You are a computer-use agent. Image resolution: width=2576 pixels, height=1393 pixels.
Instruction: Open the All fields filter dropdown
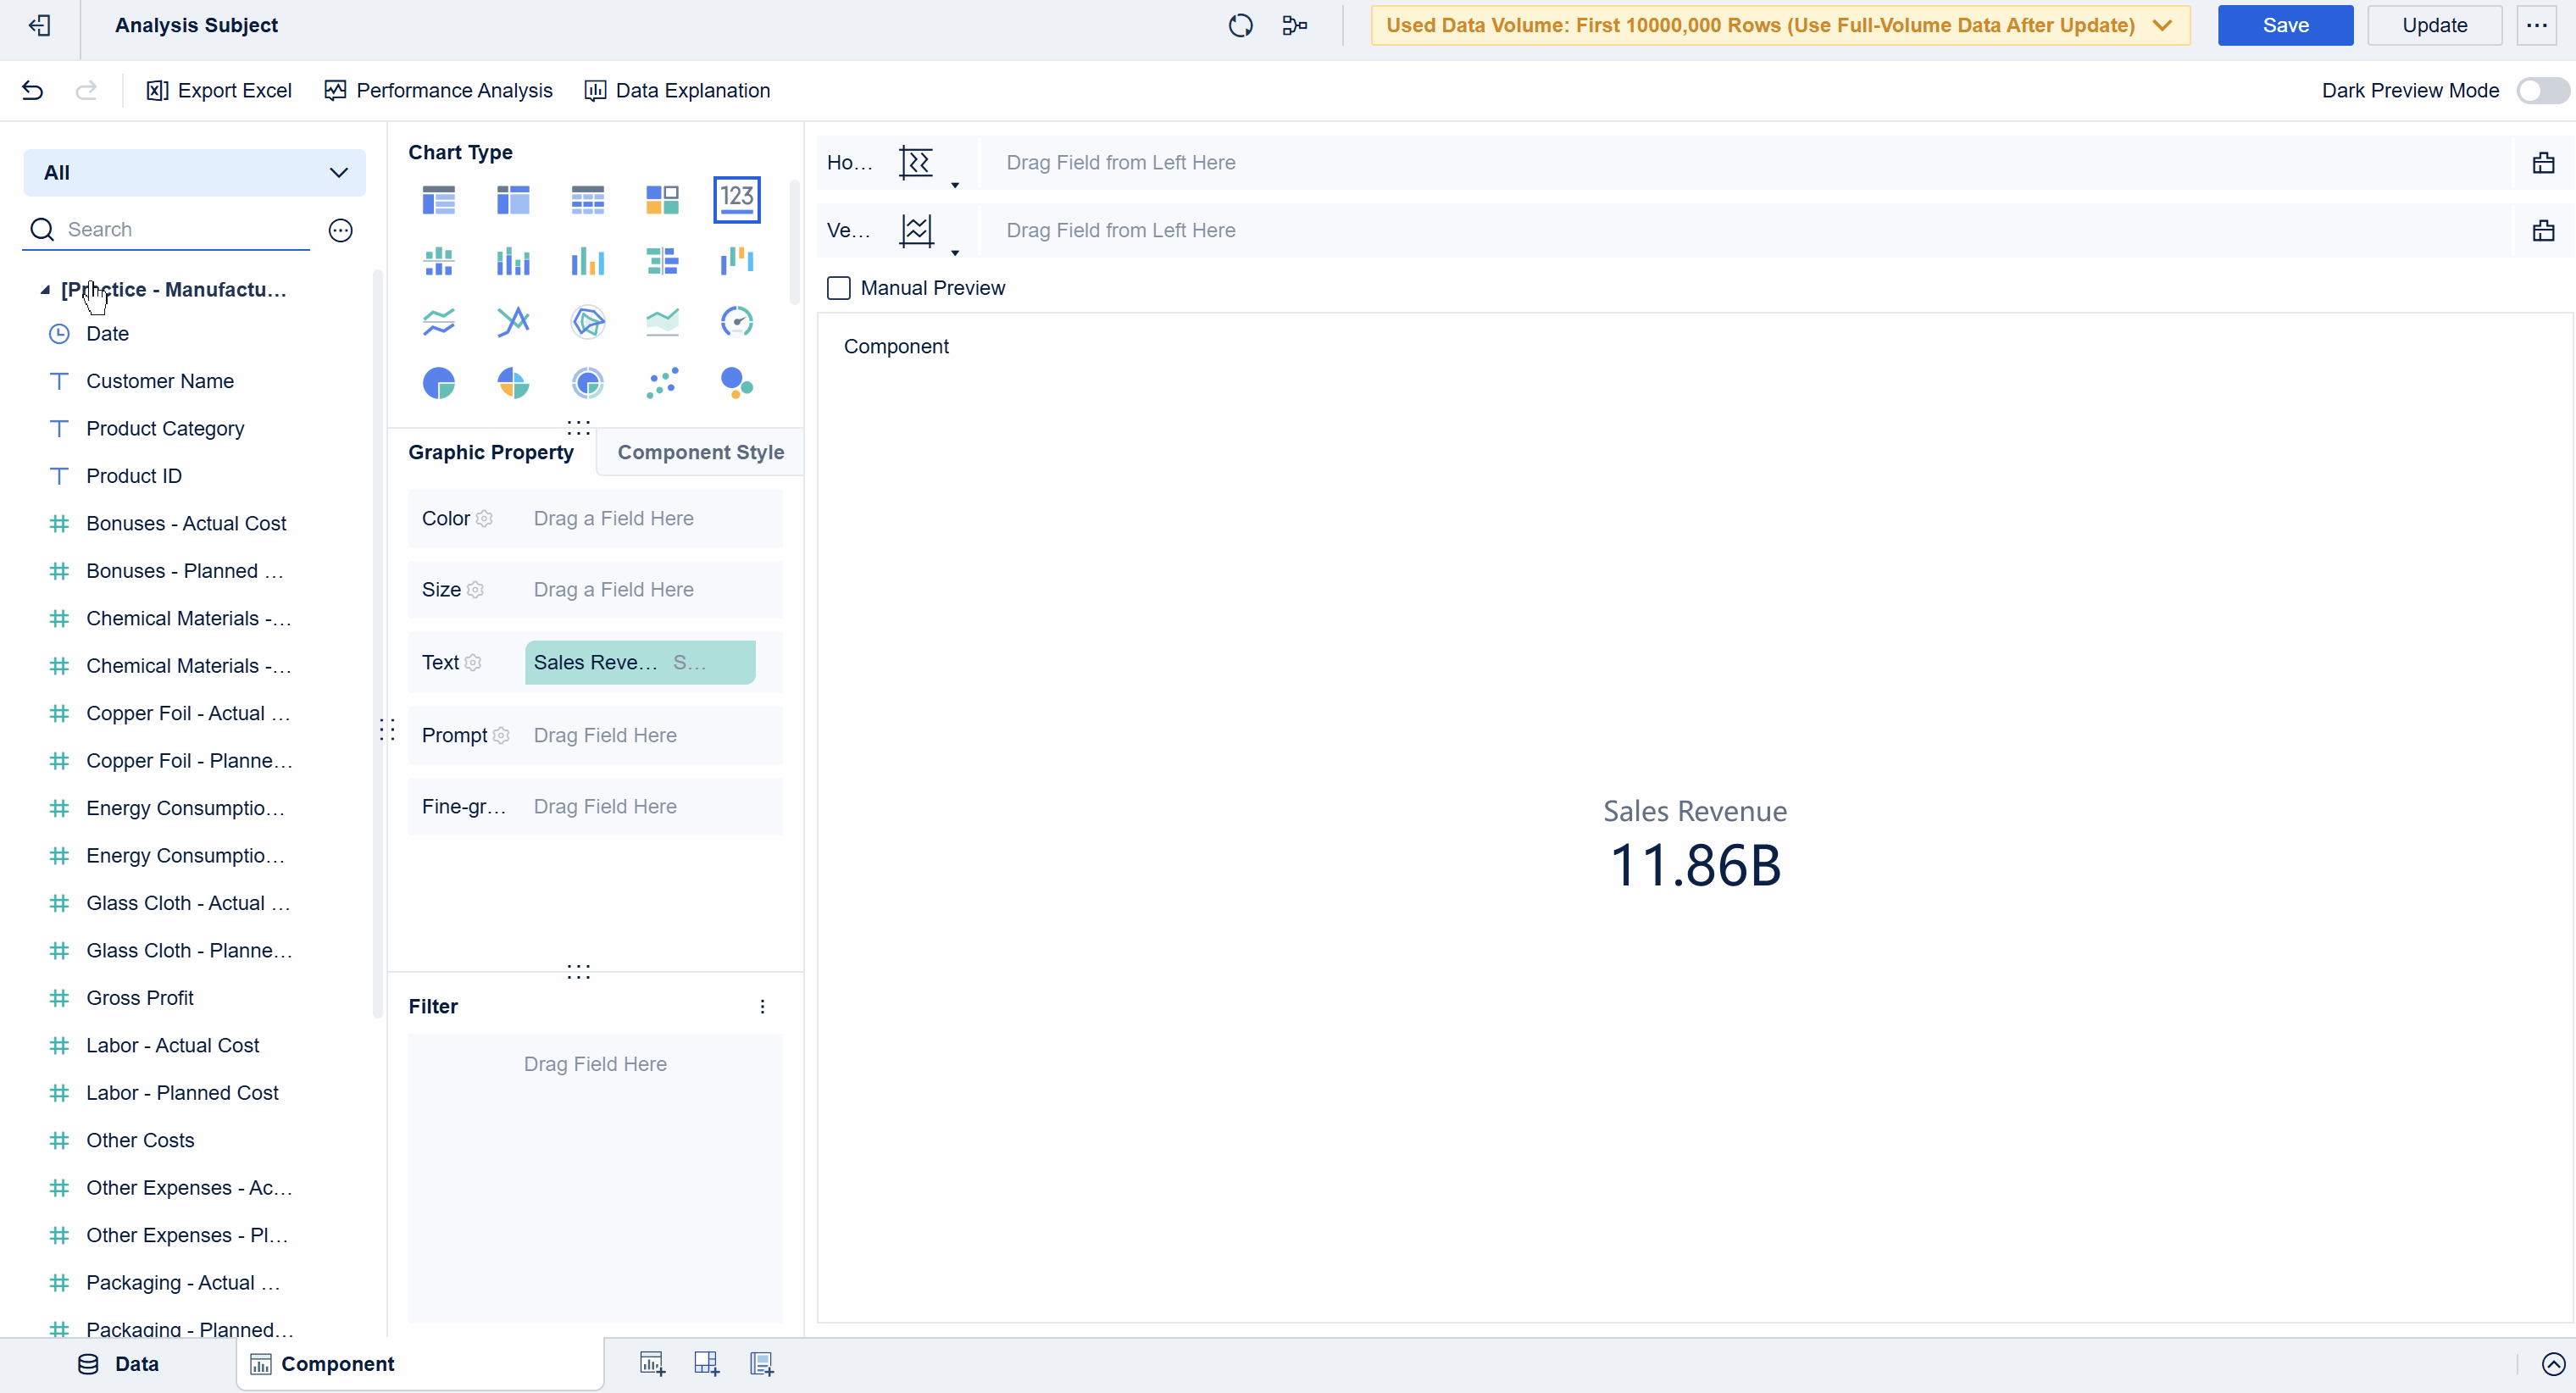point(194,172)
